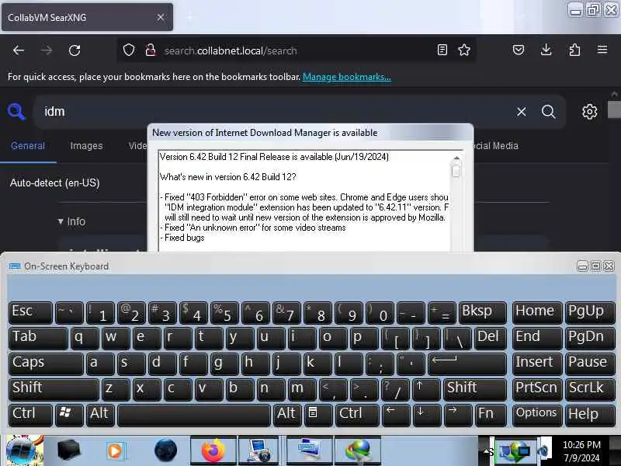Open the site security padlock icon
The width and height of the screenshot is (621, 466).
(x=150, y=50)
